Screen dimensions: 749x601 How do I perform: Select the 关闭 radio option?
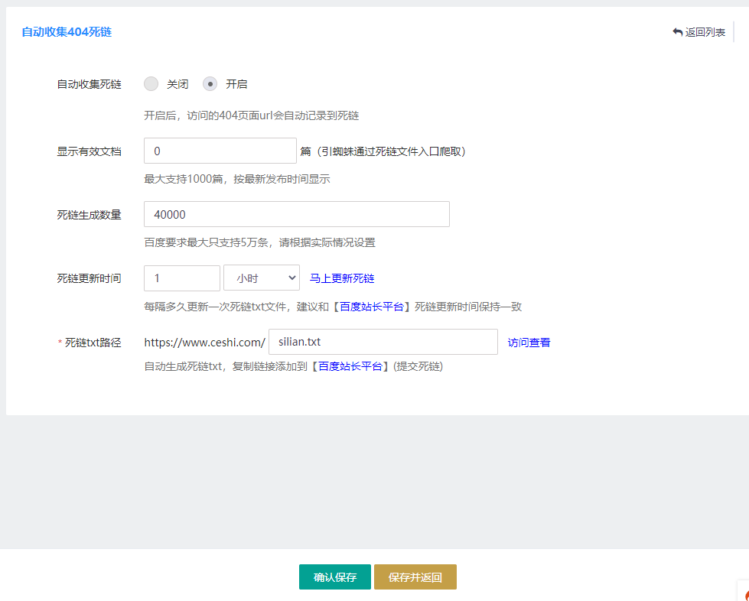pyautogui.click(x=151, y=84)
